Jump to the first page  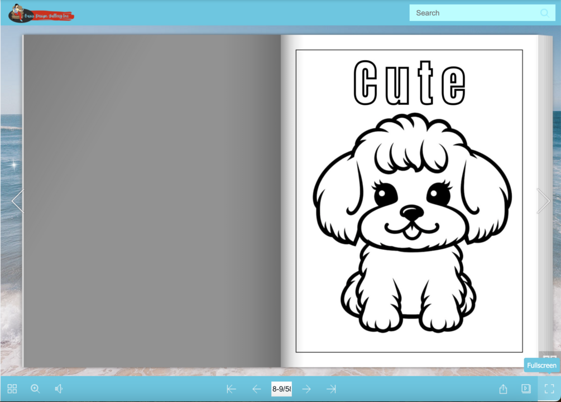pos(231,389)
